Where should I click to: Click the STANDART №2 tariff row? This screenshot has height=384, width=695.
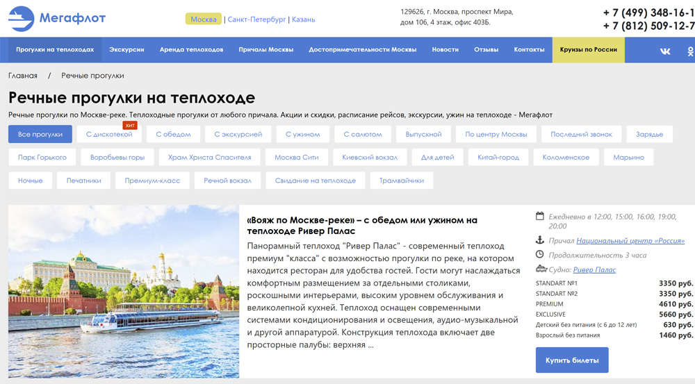614,293
